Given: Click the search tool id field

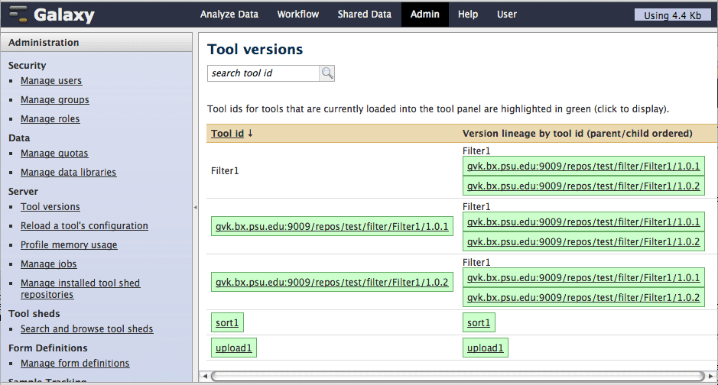Looking at the screenshot, I should 263,73.
